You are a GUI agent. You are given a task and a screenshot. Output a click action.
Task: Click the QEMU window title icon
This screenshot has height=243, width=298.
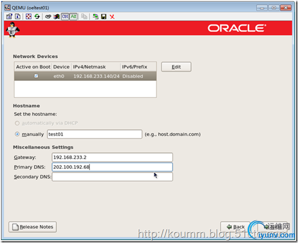[x=8, y=8]
